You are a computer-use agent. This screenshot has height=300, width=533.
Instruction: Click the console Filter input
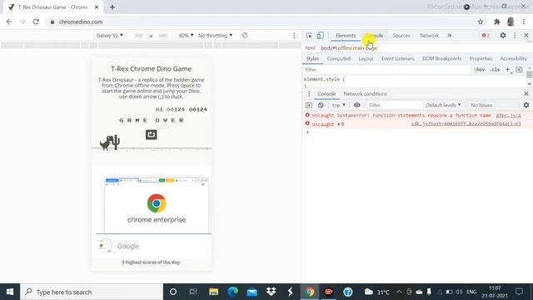(394, 105)
